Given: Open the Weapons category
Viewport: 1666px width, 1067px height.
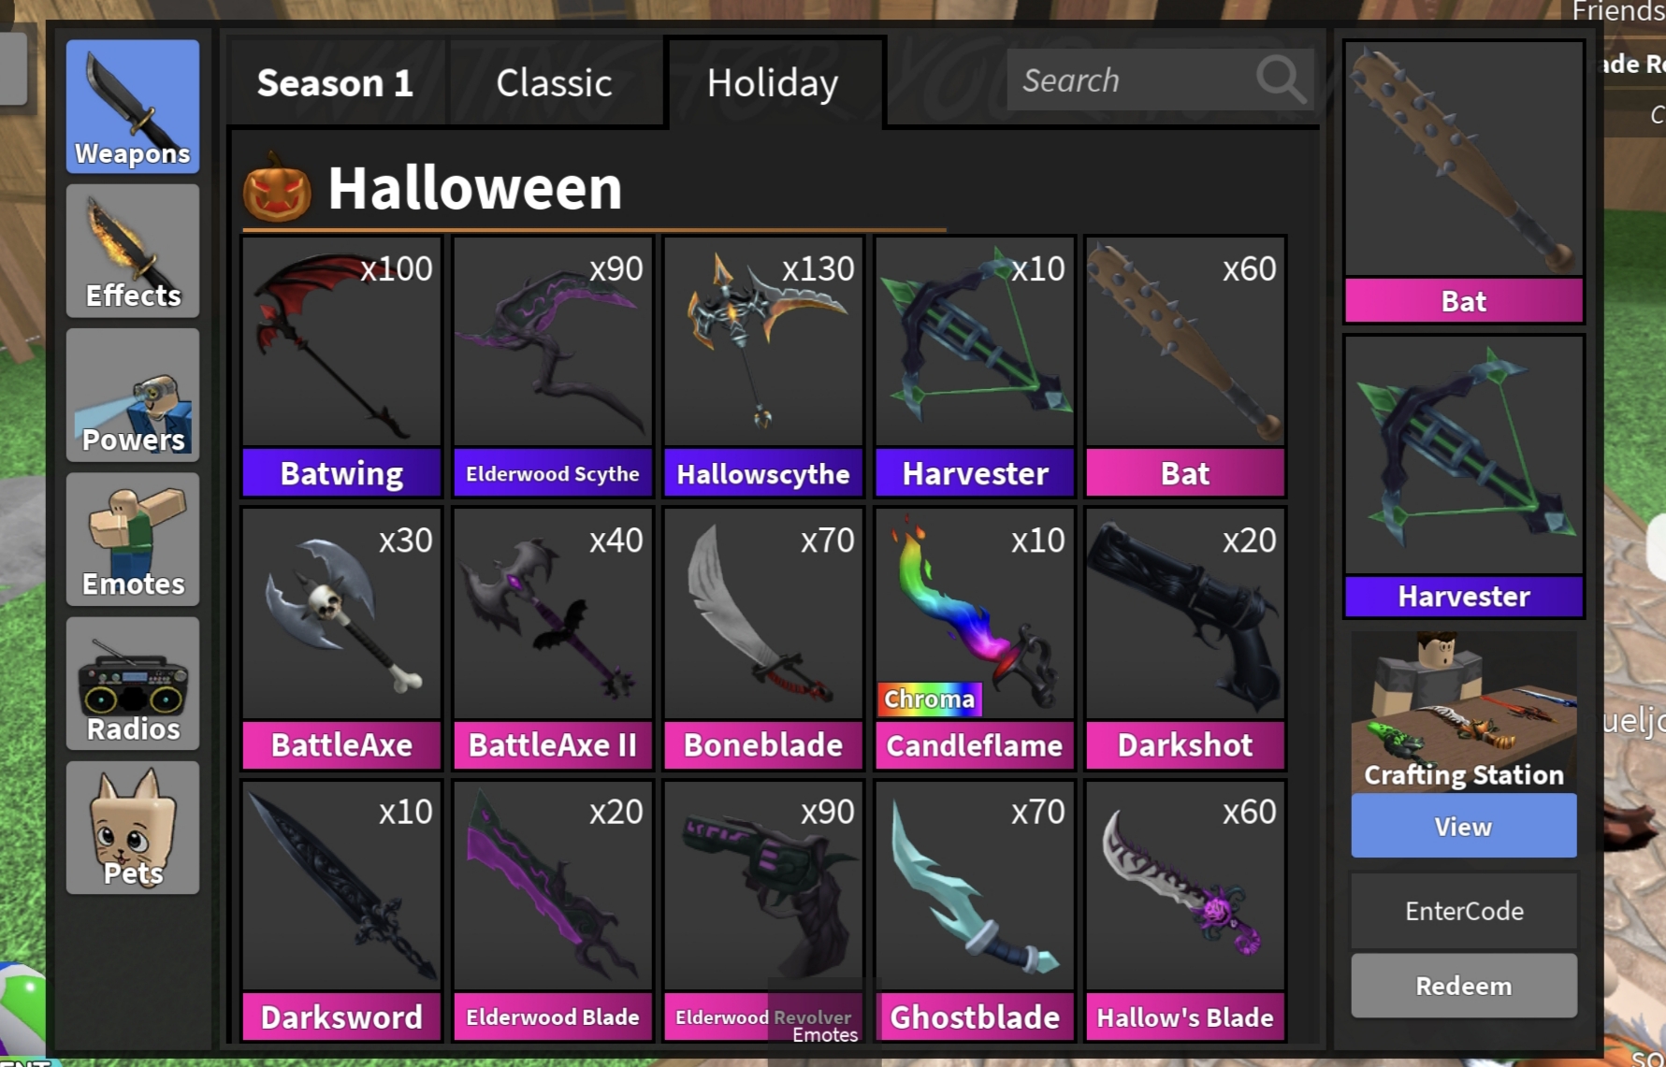Looking at the screenshot, I should pos(133,106).
